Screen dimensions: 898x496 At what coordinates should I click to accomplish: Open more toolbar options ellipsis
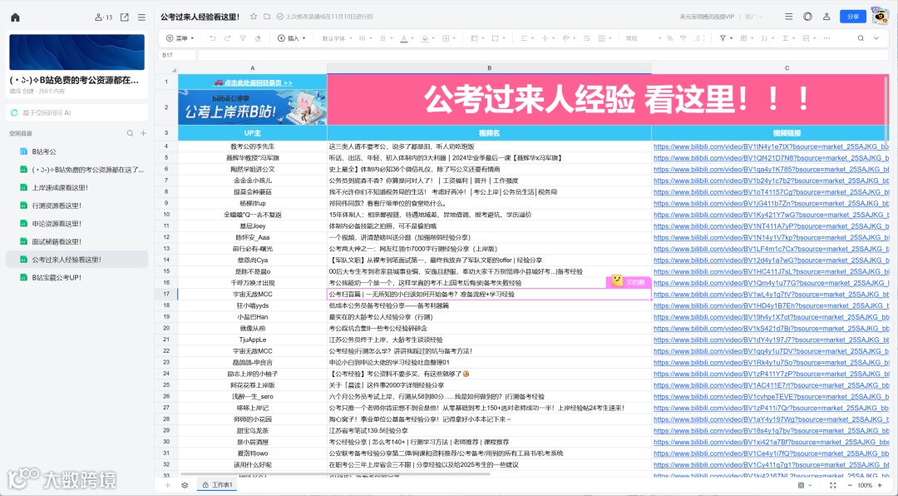[x=827, y=38]
